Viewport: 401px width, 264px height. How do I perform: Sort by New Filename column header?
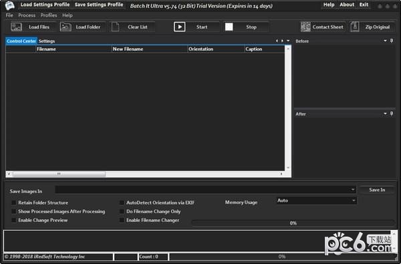pos(150,49)
